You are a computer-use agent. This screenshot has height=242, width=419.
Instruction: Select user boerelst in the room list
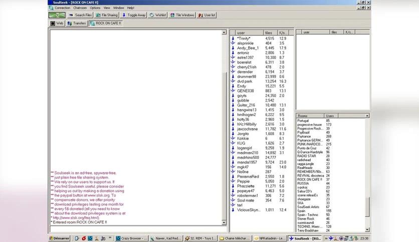[244, 62]
